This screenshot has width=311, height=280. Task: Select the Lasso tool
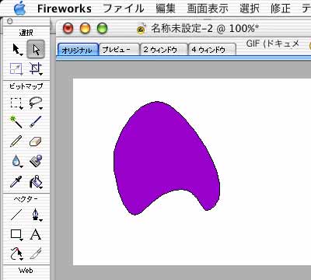click(36, 103)
